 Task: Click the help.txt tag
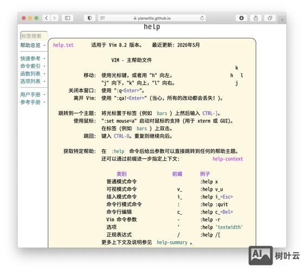(x=63, y=45)
